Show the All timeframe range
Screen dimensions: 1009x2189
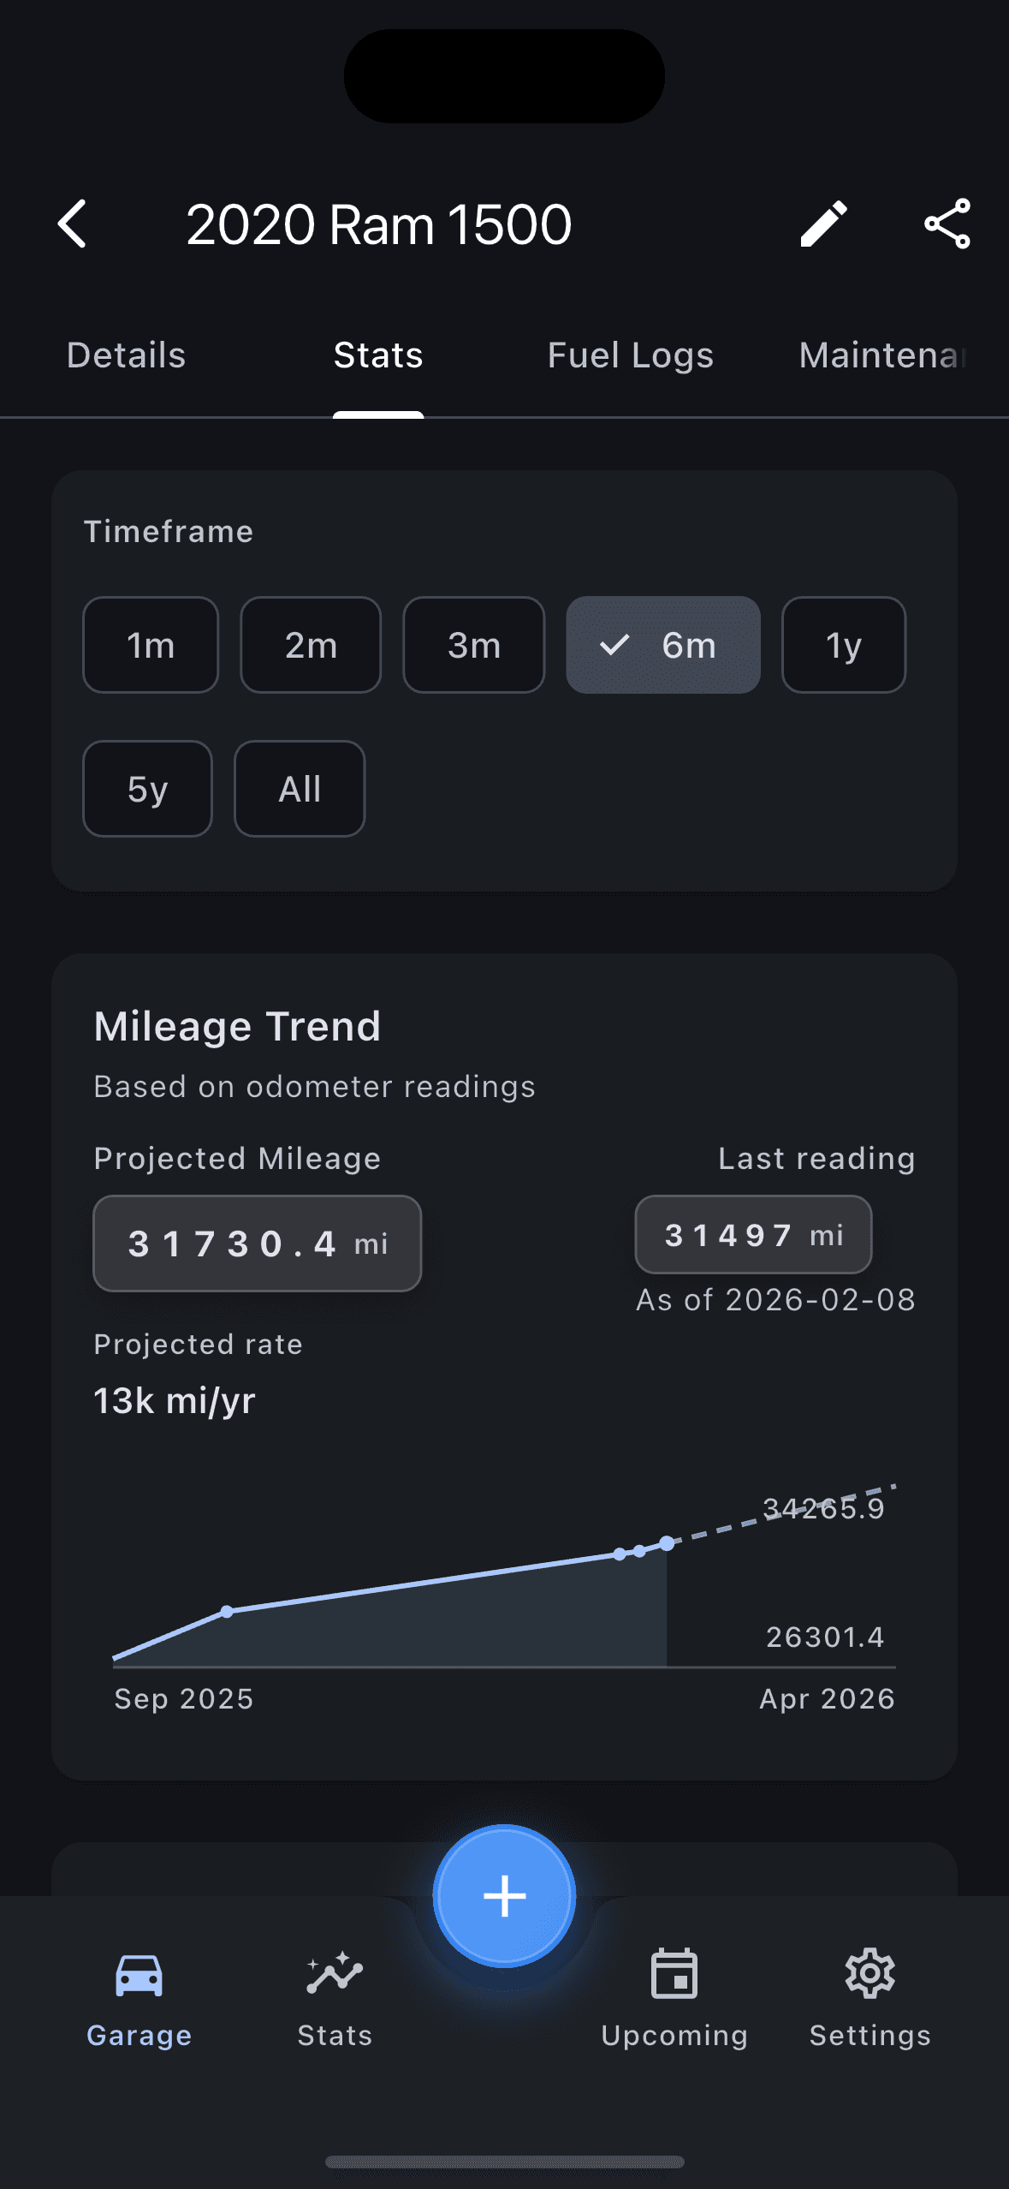pyautogui.click(x=300, y=789)
